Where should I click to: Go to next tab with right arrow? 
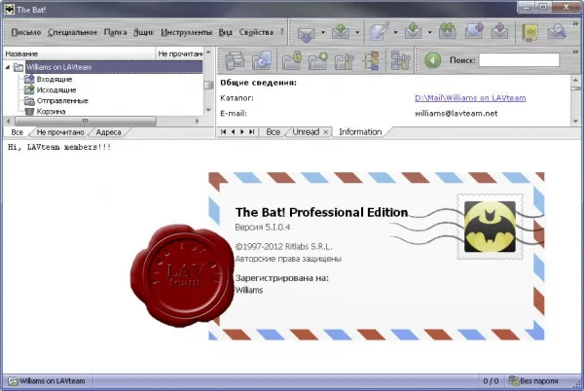point(242,131)
